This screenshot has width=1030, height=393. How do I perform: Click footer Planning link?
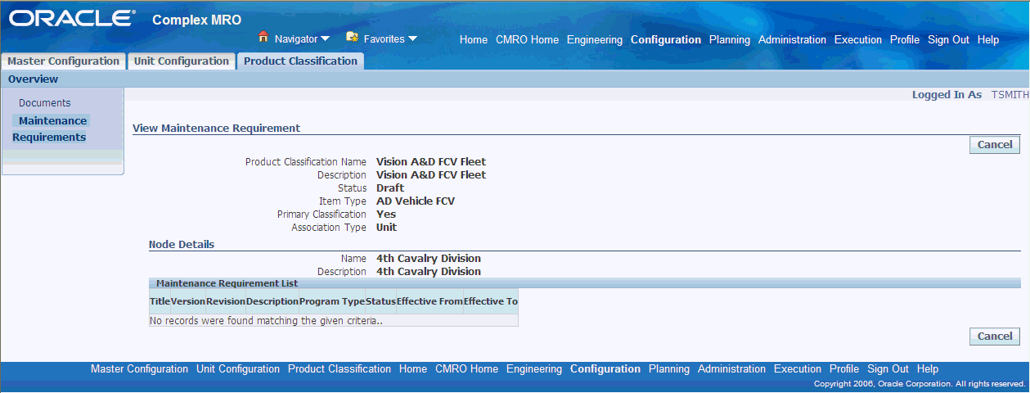(x=669, y=369)
